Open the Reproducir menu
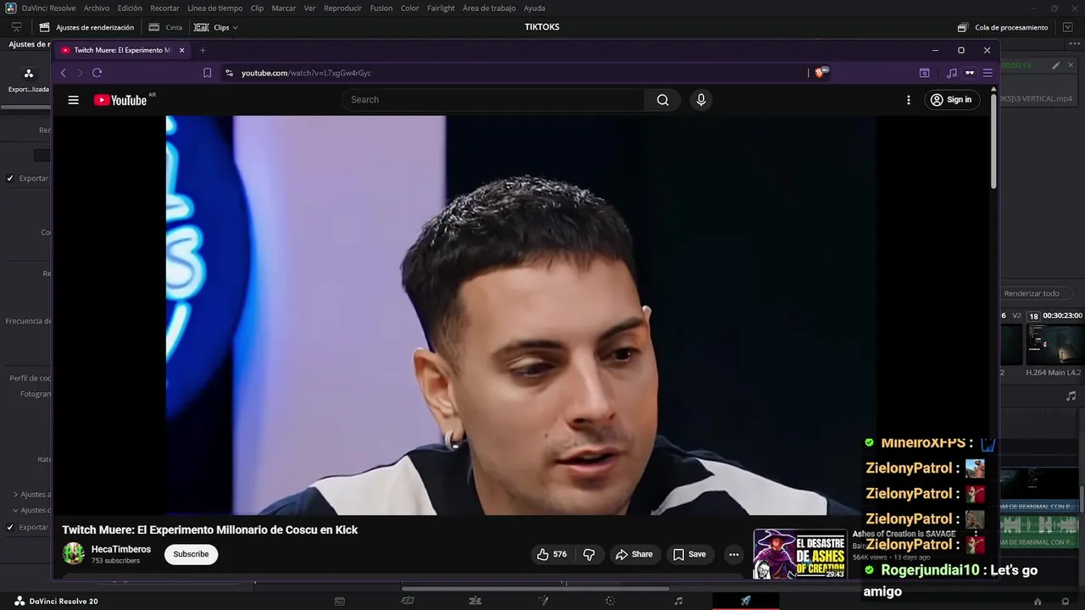Image resolution: width=1085 pixels, height=610 pixels. (342, 8)
